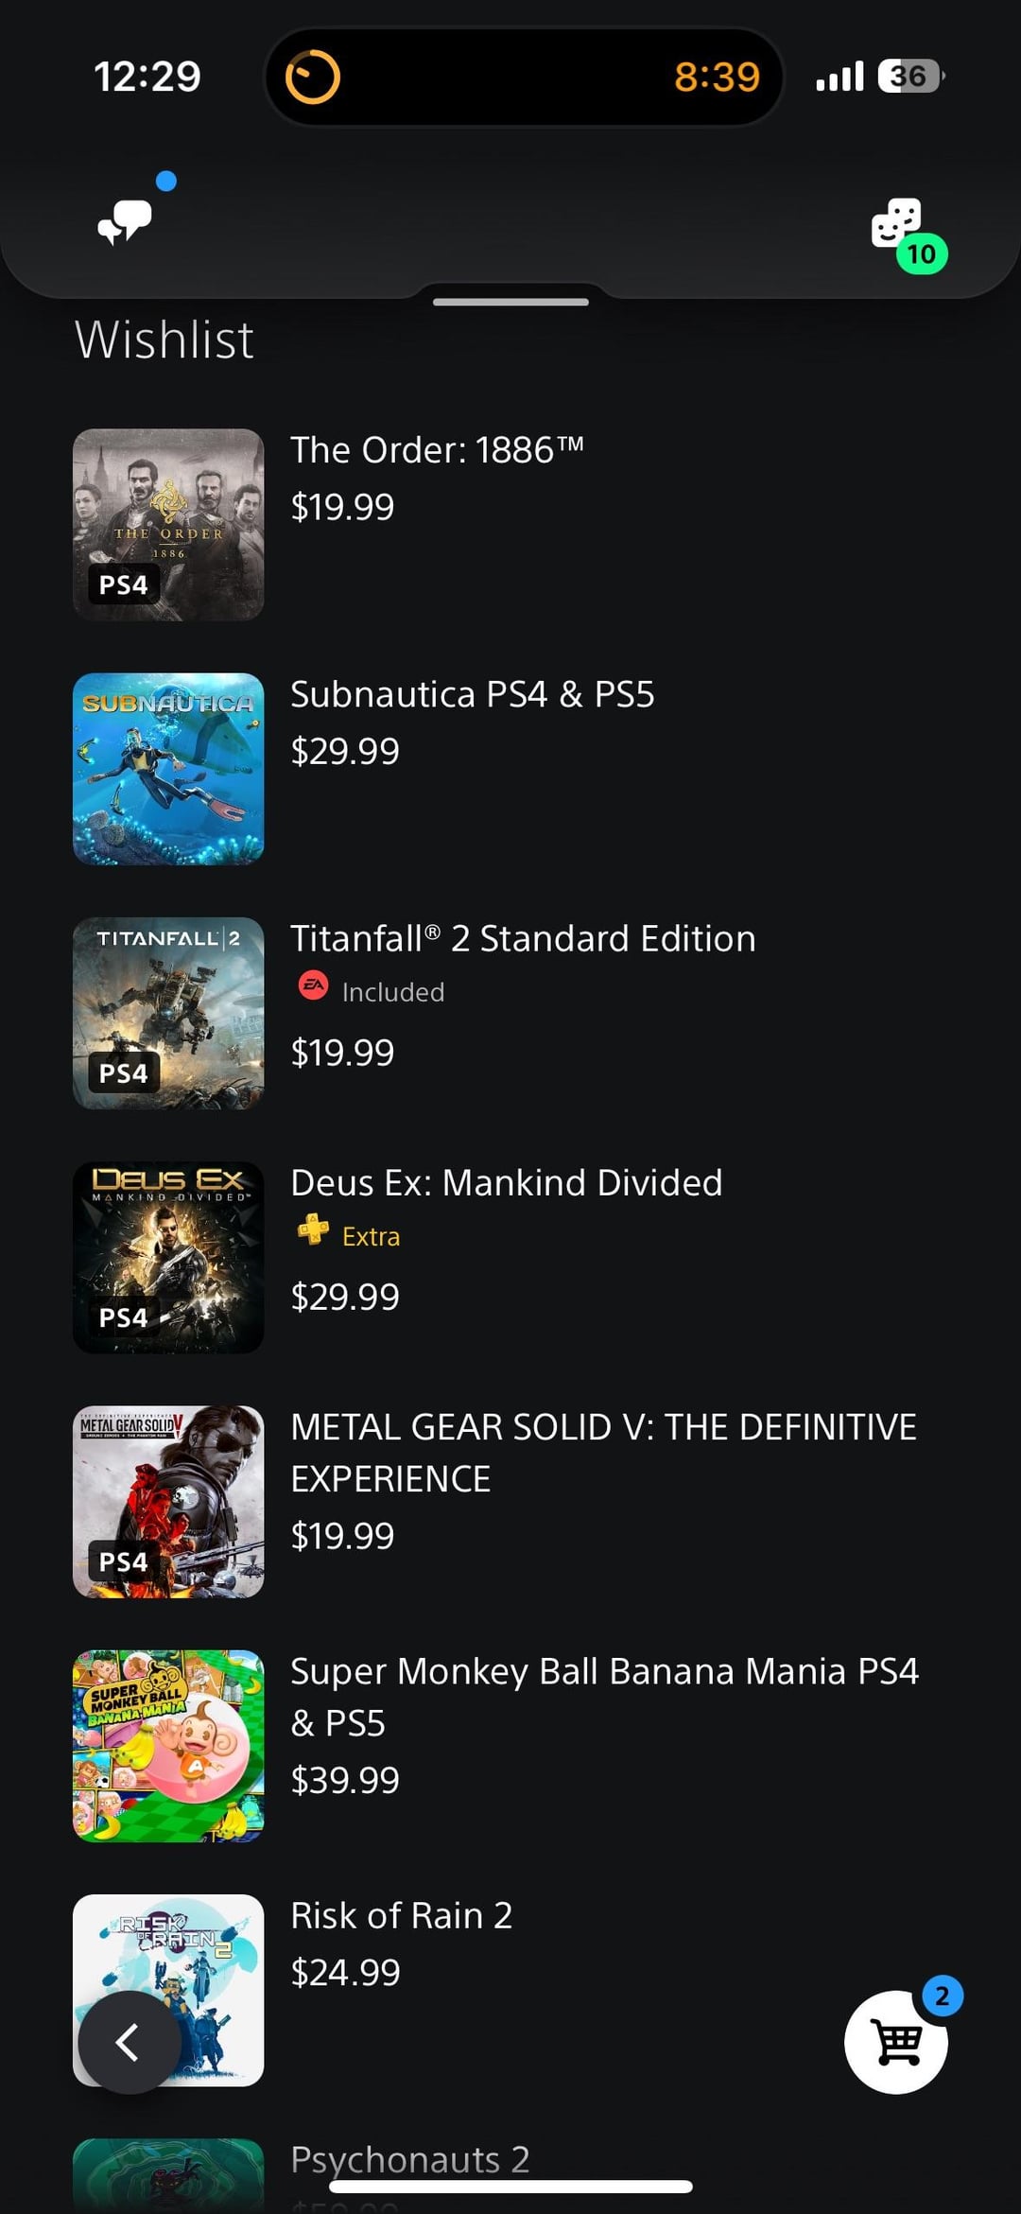Open the shopping cart
The width and height of the screenshot is (1021, 2214).
coord(896,2043)
